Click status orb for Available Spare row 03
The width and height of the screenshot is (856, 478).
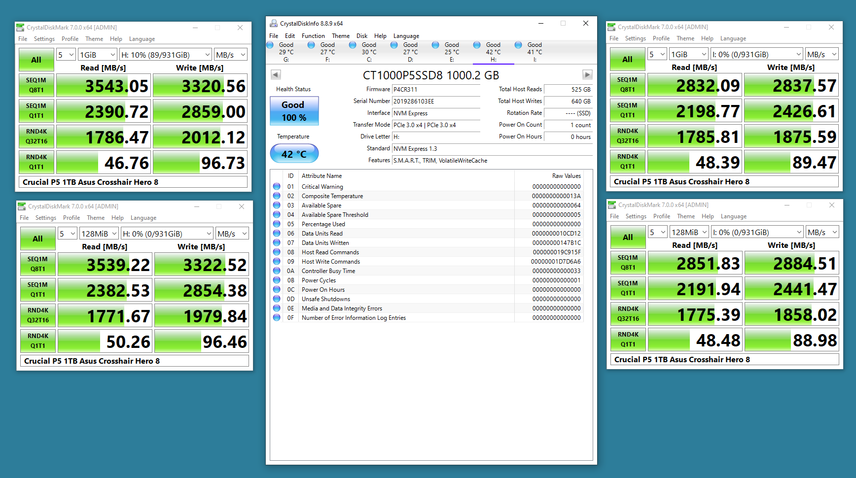277,205
